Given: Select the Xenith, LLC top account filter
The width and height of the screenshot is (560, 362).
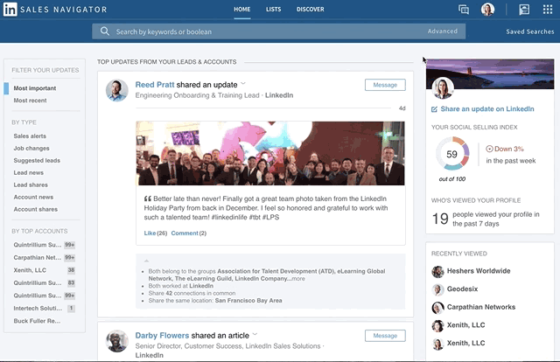Looking at the screenshot, I should [30, 270].
